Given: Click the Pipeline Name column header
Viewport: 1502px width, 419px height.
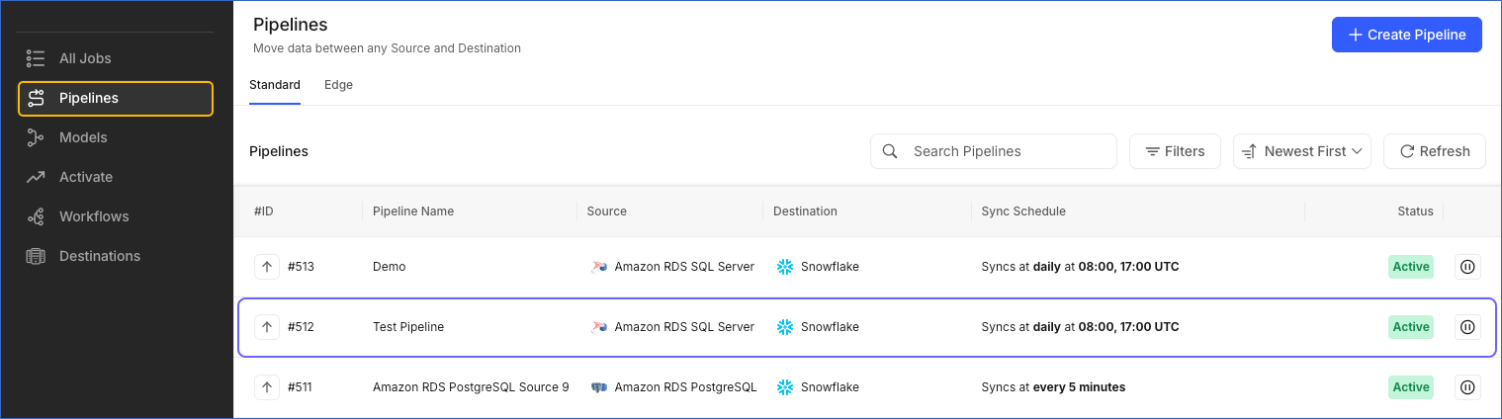Looking at the screenshot, I should point(413,211).
